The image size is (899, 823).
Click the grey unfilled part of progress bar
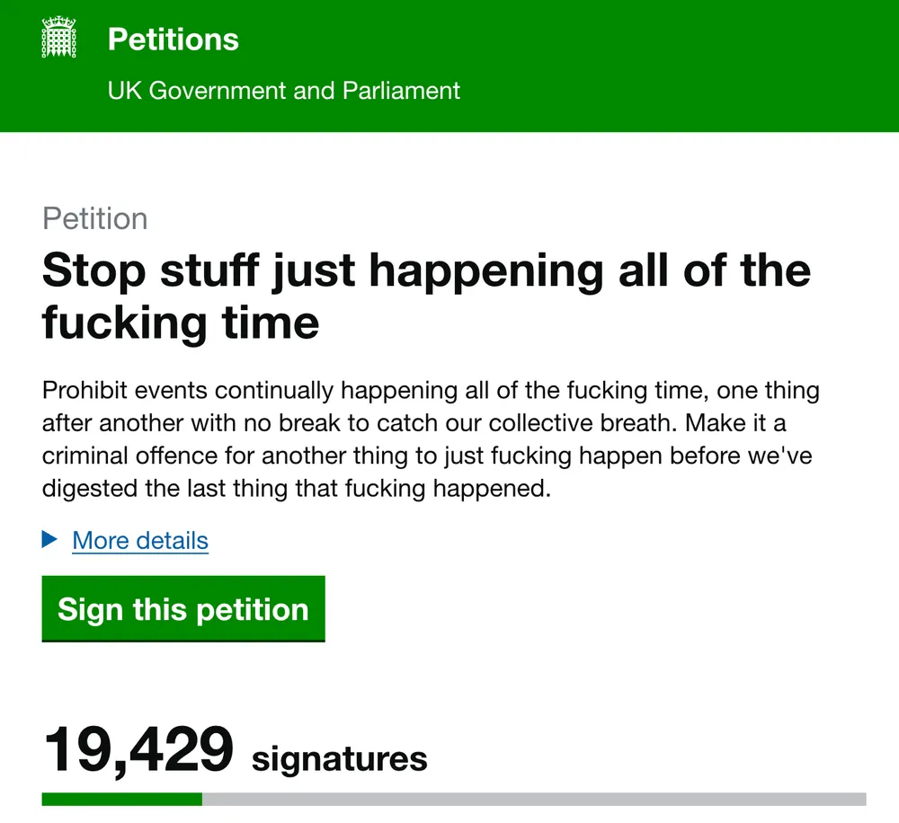coord(534,799)
